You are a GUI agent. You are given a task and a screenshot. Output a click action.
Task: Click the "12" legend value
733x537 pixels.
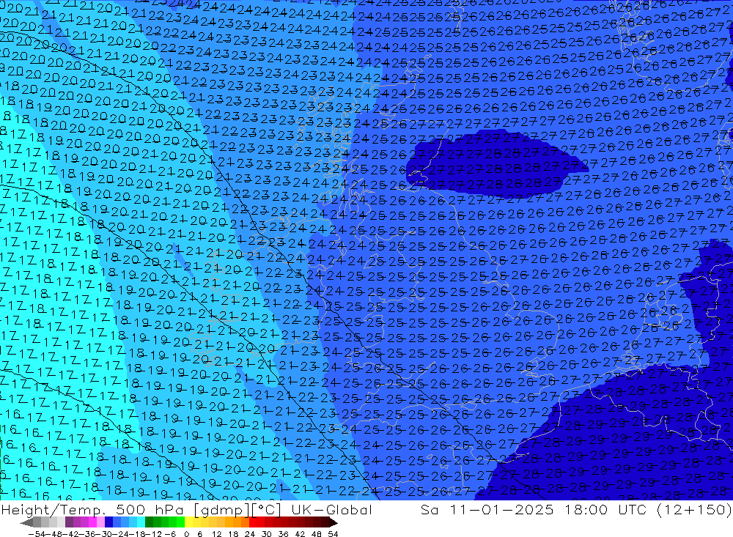(x=216, y=534)
